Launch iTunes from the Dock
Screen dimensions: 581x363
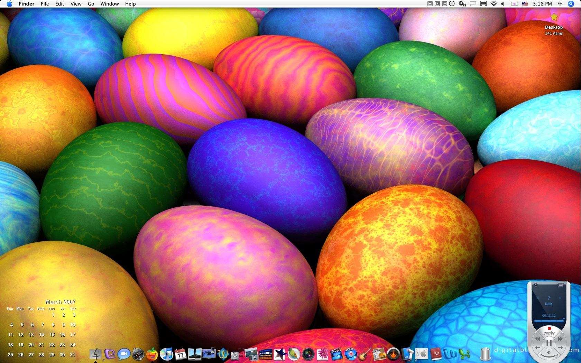pyautogui.click(x=166, y=354)
